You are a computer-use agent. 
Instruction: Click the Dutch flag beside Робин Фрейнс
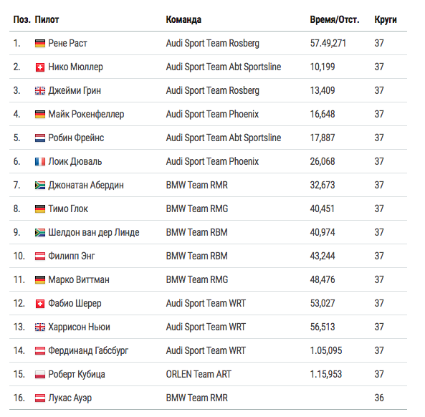pyautogui.click(x=40, y=138)
